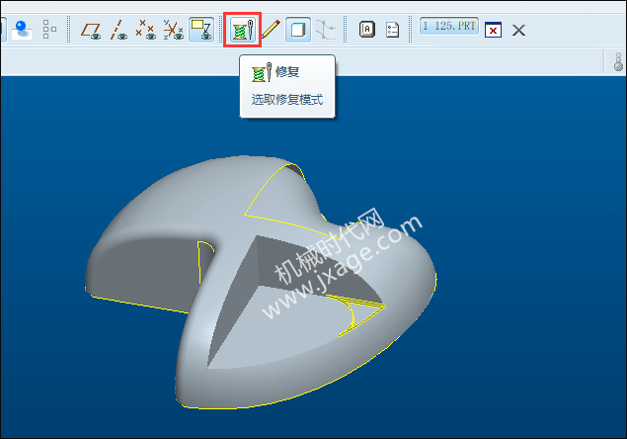This screenshot has height=439, width=627.
Task: Click the blue sphere appearance icon
Action: (x=21, y=30)
